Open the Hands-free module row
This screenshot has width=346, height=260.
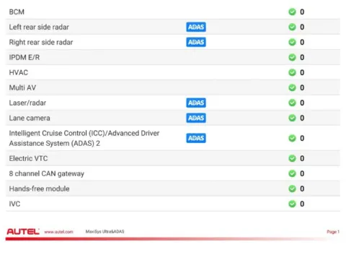(x=173, y=188)
